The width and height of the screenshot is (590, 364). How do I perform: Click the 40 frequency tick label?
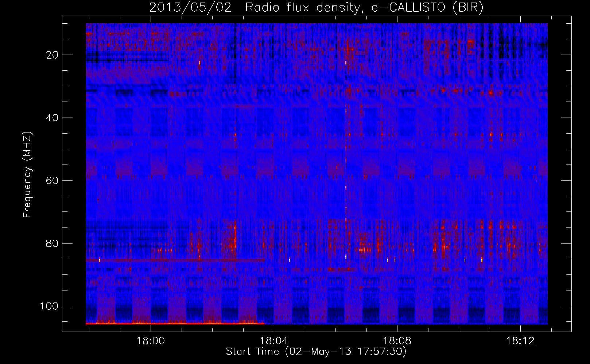pos(53,118)
